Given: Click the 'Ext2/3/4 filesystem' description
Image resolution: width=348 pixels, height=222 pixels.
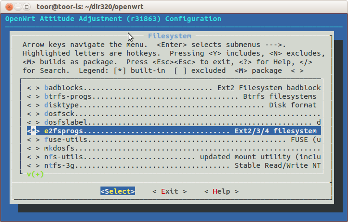Looking at the screenshot, I should [275, 131].
